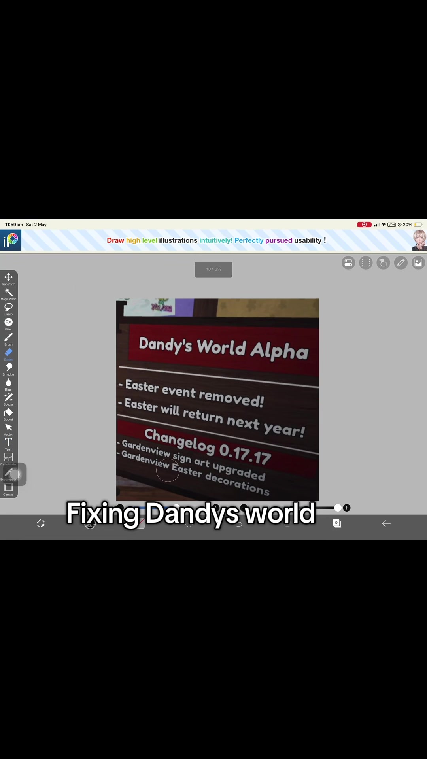Open the material image icon
This screenshot has width=427, height=759.
418,263
